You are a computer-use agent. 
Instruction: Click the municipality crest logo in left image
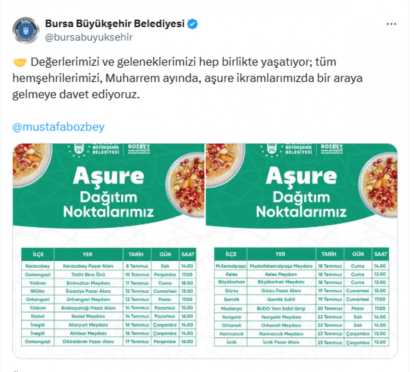(78, 150)
